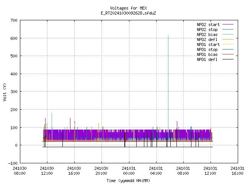Click the 241030 16:00 time axis label

point(74,171)
